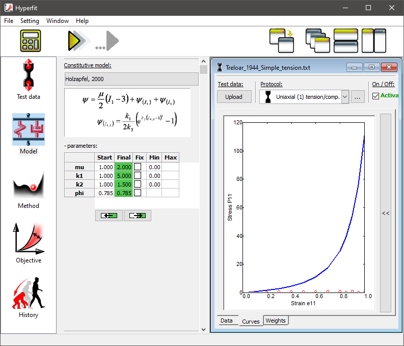Click the Holzapfel strain energy formula image
404x346 pixels.
127,113
